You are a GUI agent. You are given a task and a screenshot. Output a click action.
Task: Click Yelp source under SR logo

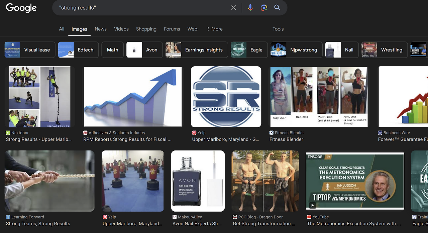pos(202,133)
